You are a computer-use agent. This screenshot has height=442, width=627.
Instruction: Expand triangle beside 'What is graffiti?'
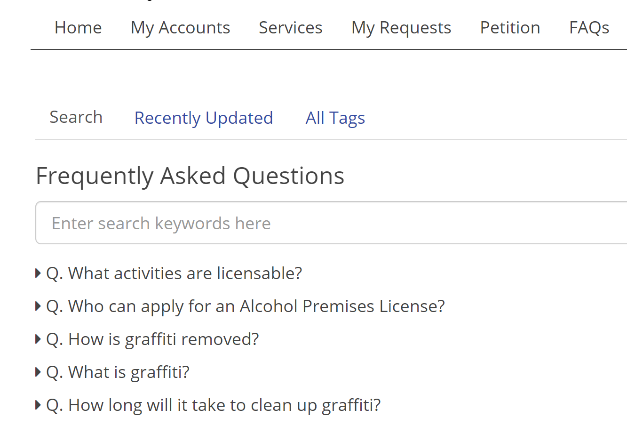(x=38, y=372)
